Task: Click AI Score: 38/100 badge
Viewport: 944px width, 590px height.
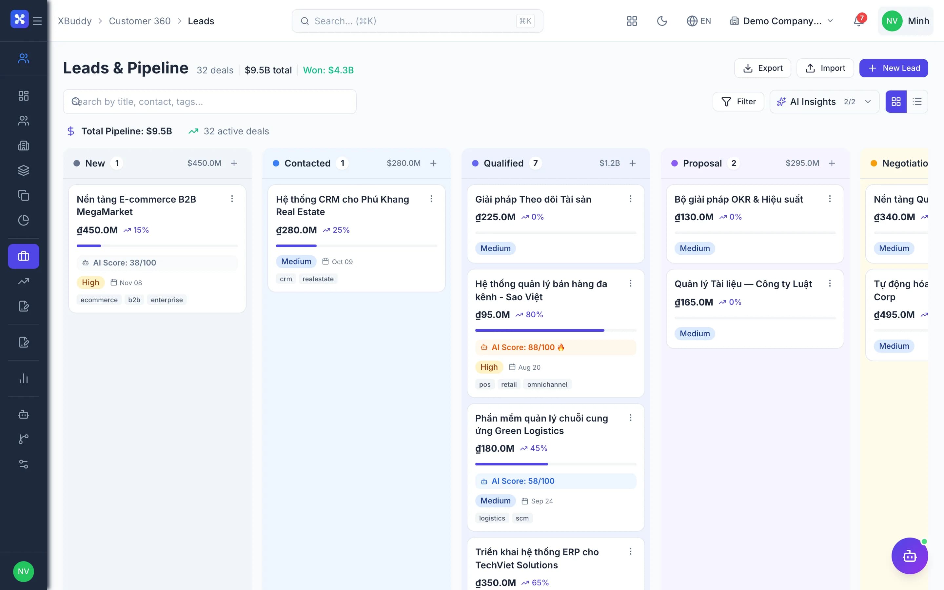Action: coord(157,263)
